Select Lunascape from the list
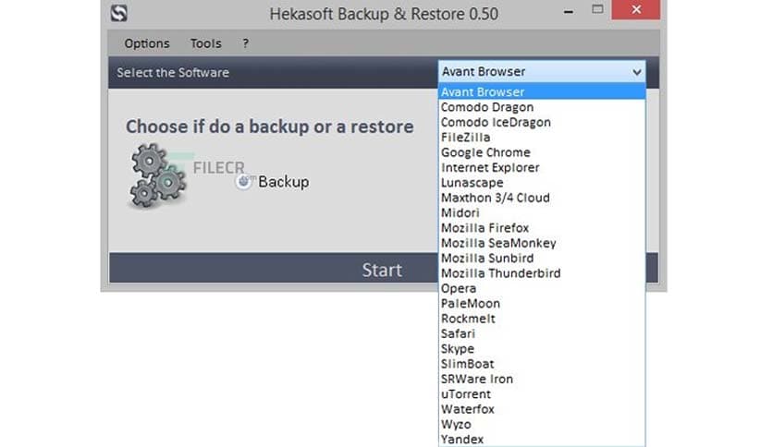This screenshot has width=773, height=447. coord(542,182)
